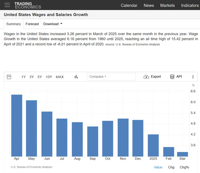Screen dimensions: 200x173
Task: Expand the Download dropdown
Action: point(53,24)
